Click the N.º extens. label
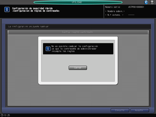The image size is (156, 117). coord(114,15)
